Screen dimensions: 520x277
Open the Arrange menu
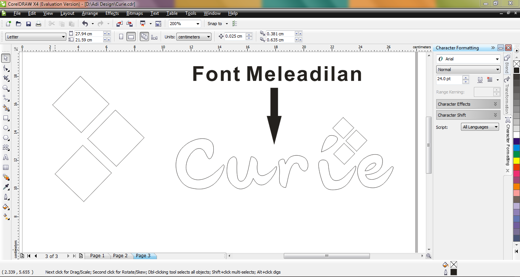90,13
